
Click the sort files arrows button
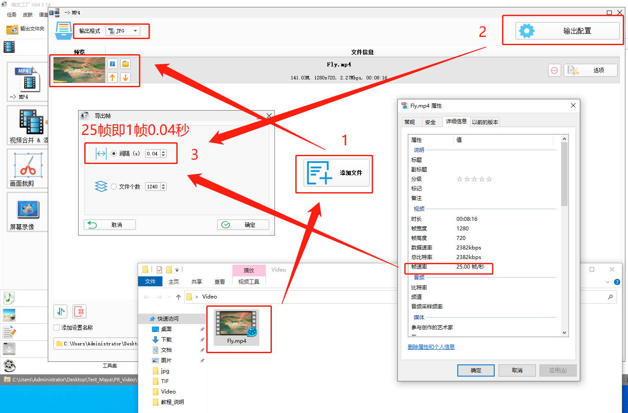click(61, 311)
